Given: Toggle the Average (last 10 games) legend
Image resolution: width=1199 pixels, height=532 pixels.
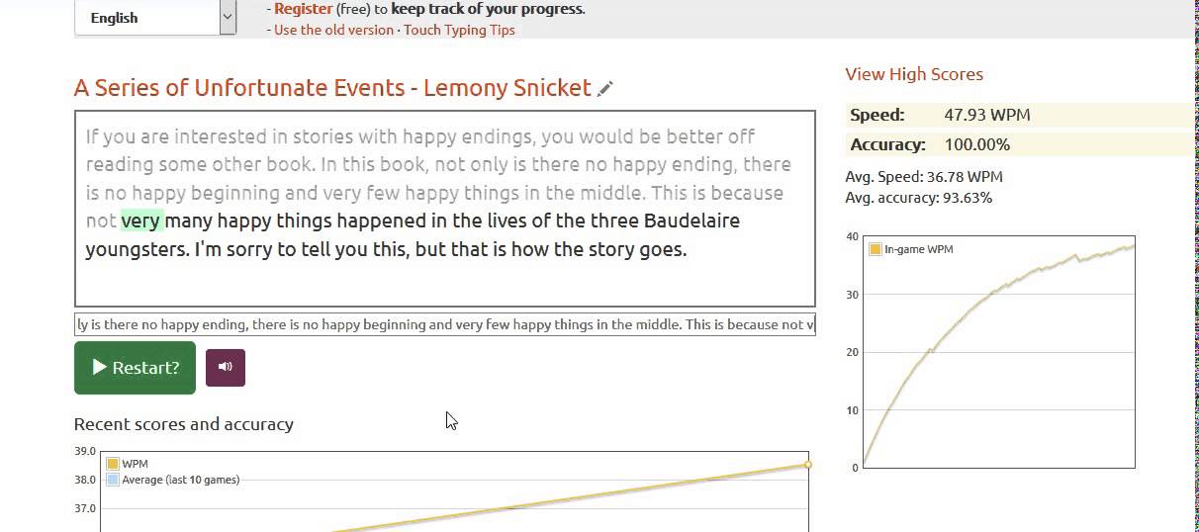Looking at the screenshot, I should [x=113, y=480].
